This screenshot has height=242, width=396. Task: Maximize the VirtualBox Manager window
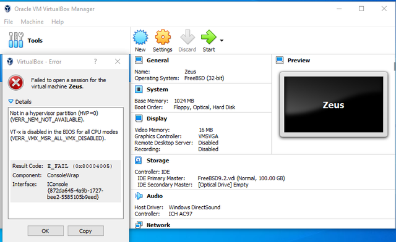(361, 9)
